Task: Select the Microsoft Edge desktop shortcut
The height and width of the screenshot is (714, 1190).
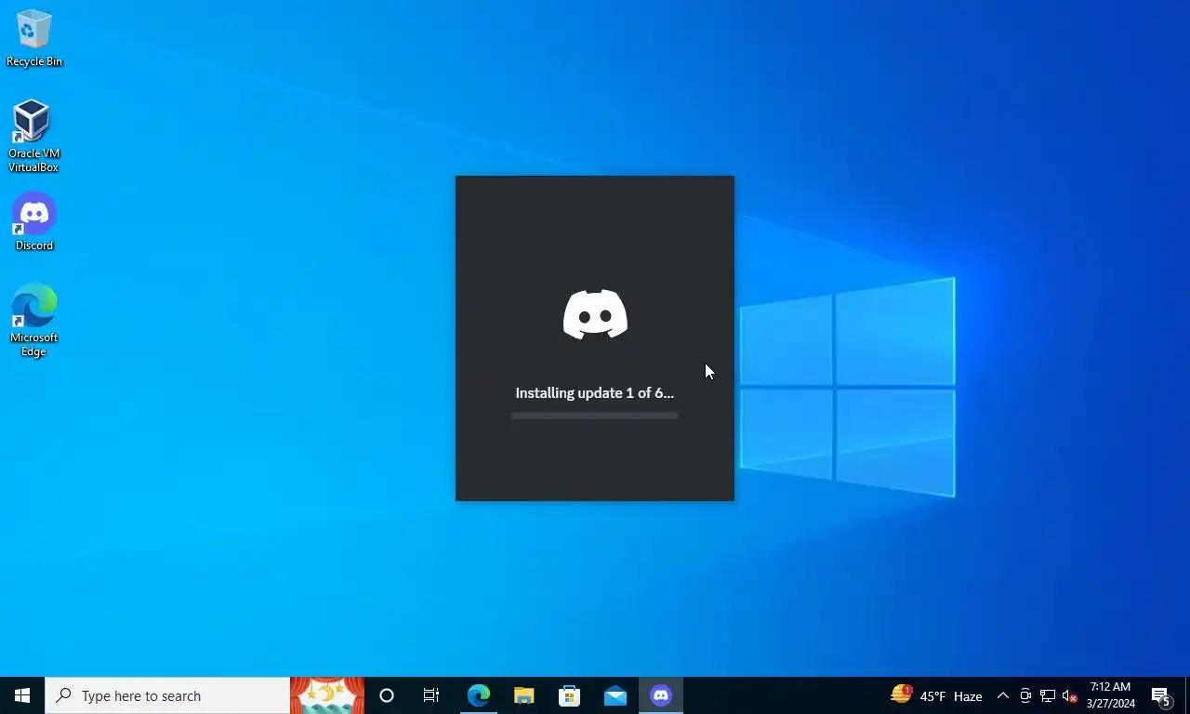Action: [x=34, y=320]
